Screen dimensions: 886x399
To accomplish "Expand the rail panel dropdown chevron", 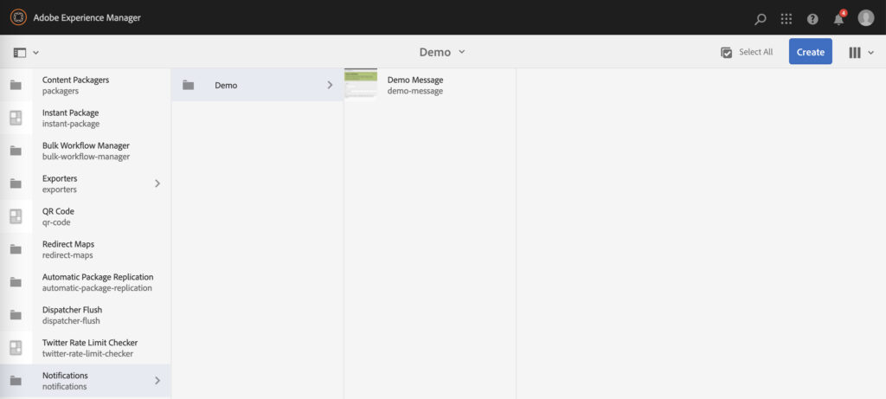I will tap(35, 53).
